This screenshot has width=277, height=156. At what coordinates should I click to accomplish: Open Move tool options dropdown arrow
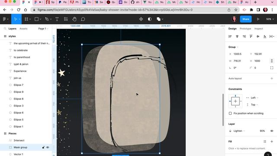[19, 19]
